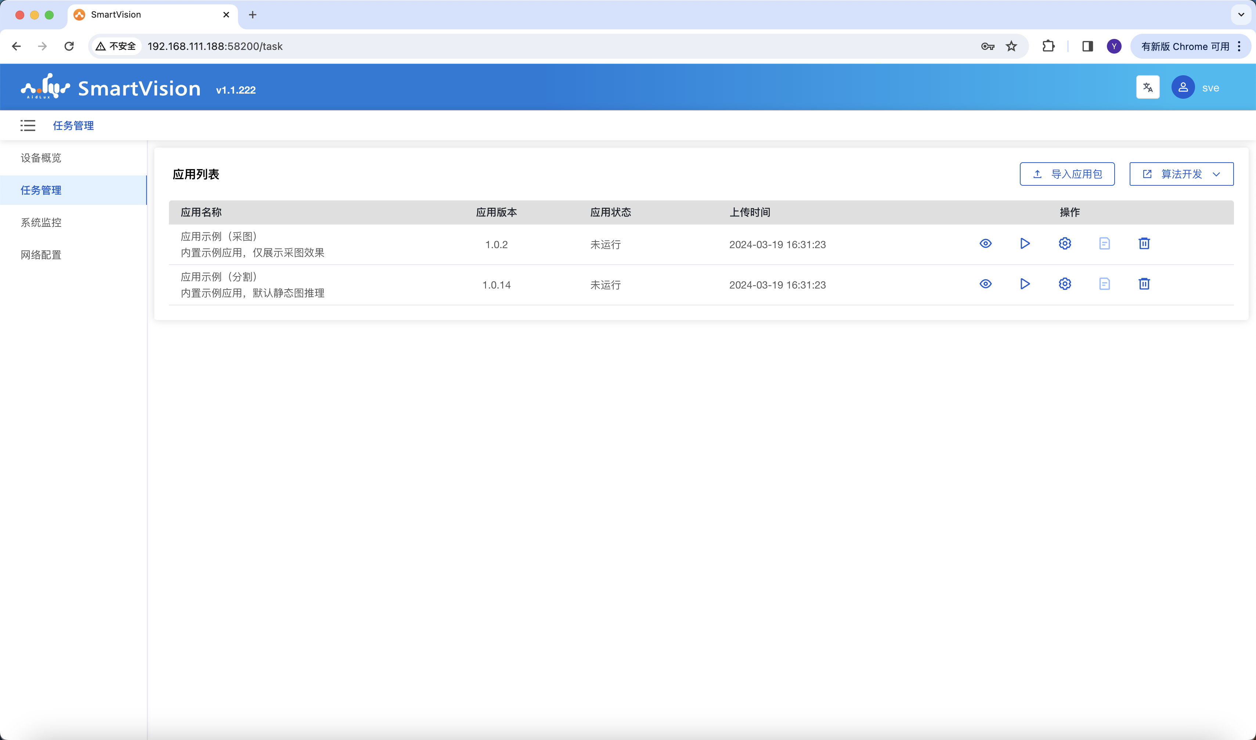Click the 操作 column header
This screenshot has height=740, width=1256.
coord(1069,212)
